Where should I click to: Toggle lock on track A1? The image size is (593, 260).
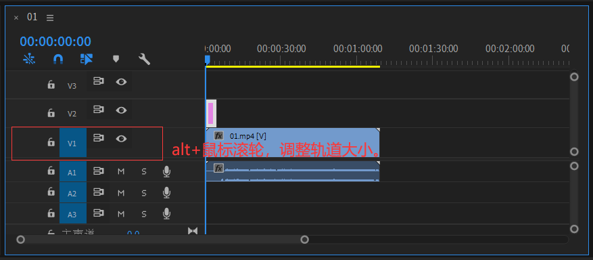click(x=51, y=171)
